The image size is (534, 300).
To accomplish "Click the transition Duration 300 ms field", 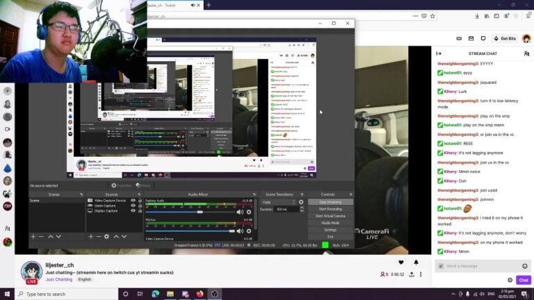I will [287, 209].
